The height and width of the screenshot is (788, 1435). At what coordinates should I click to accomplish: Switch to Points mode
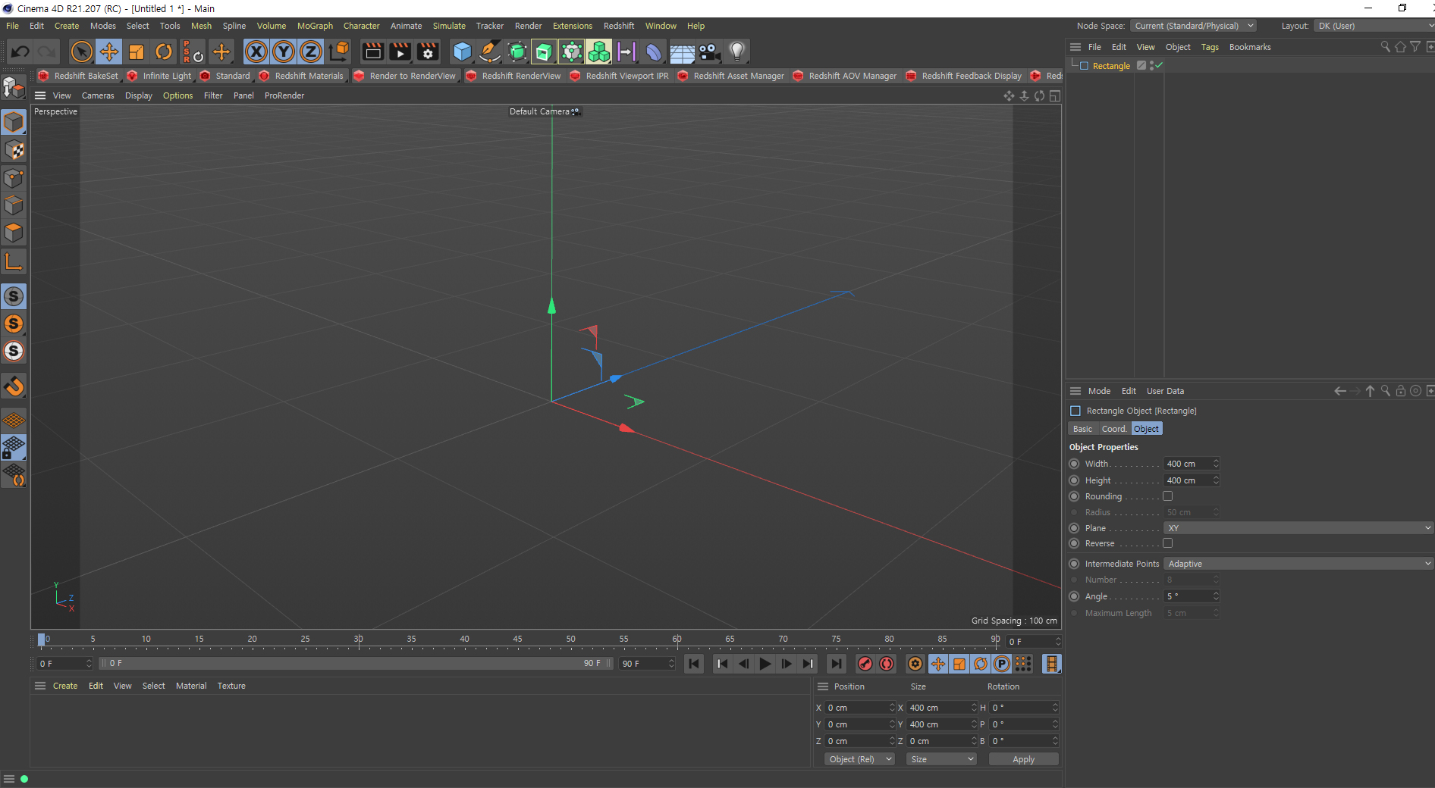(14, 178)
